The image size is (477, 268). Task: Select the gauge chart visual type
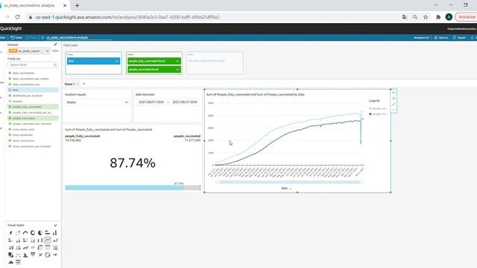point(25,233)
